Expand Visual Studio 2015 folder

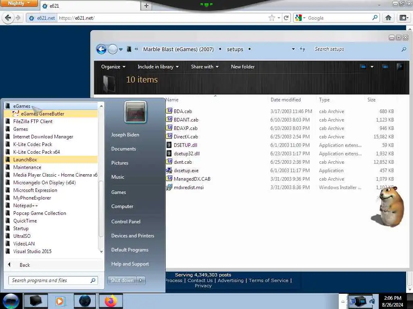click(32, 251)
